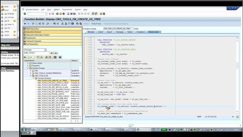Click the red Cancel round icon

click(x=63, y=14)
